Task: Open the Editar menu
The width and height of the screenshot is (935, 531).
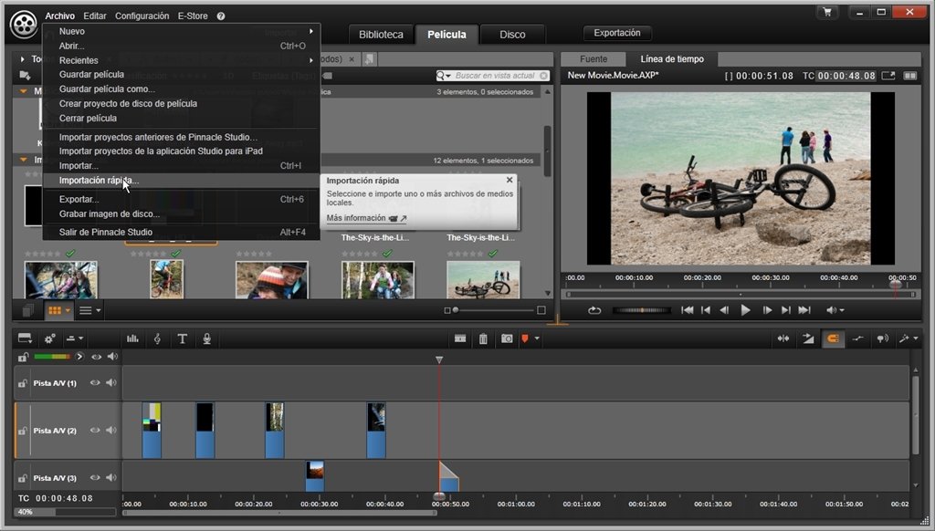Action: (95, 16)
